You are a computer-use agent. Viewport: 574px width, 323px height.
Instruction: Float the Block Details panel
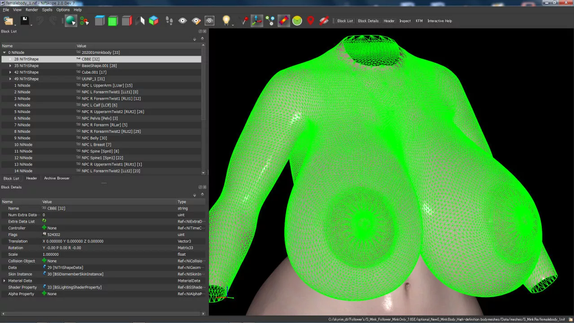200,187
